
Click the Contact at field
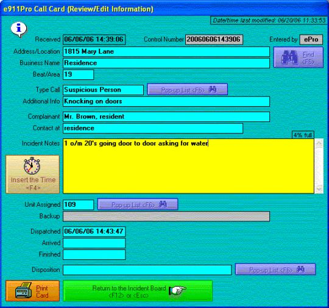pos(153,128)
